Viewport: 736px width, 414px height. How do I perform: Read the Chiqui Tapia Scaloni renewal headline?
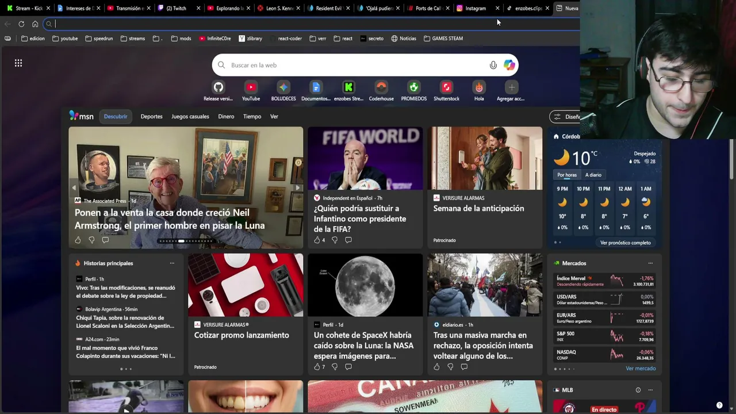(x=125, y=322)
